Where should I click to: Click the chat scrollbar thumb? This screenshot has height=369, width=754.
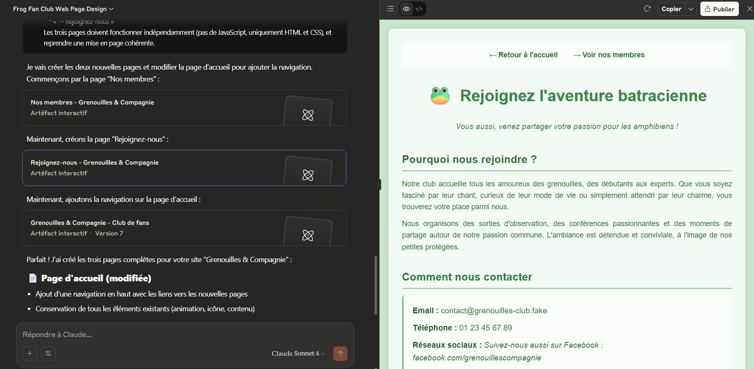pos(375,285)
